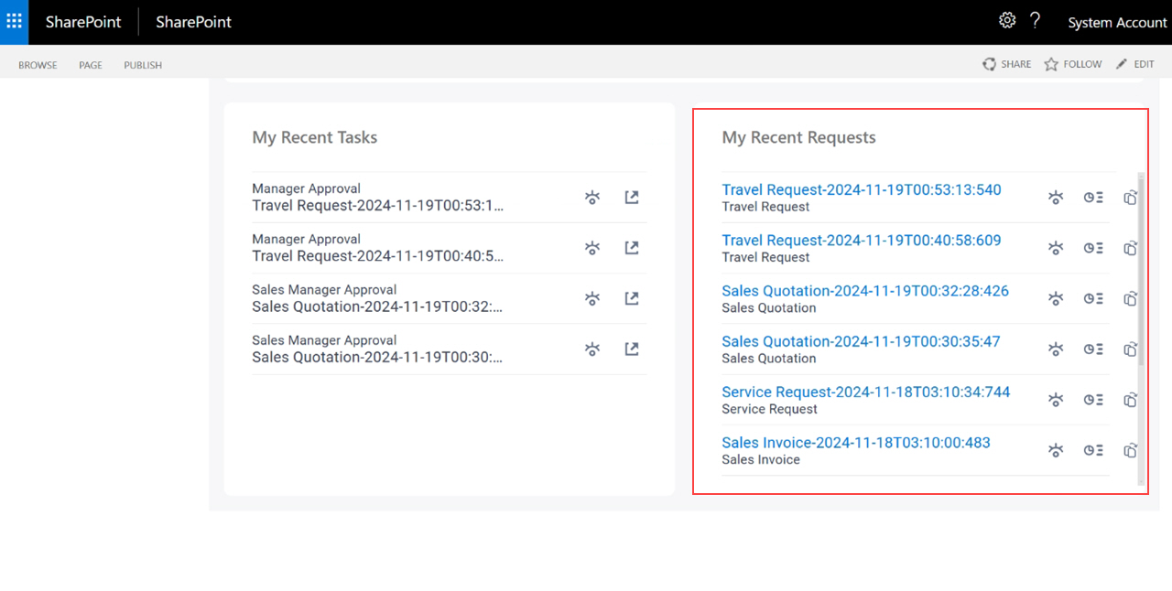Copy the Sales Quotation-2024-11-19T00:32:28:426 request
The height and width of the screenshot is (591, 1172).
point(1130,298)
